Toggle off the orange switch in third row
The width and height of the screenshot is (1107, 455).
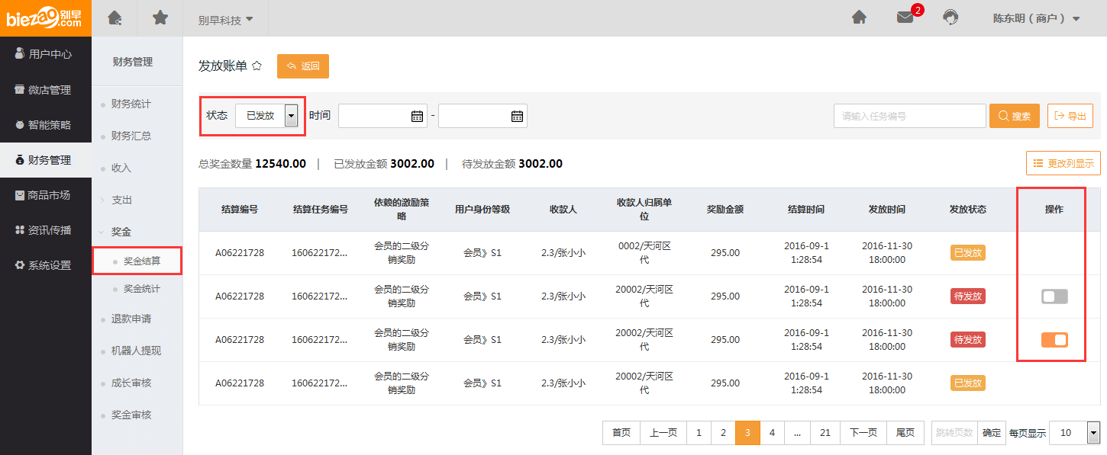(1054, 340)
